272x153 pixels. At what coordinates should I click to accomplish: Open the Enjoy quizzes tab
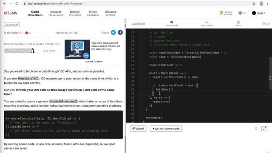(x=93, y=13)
